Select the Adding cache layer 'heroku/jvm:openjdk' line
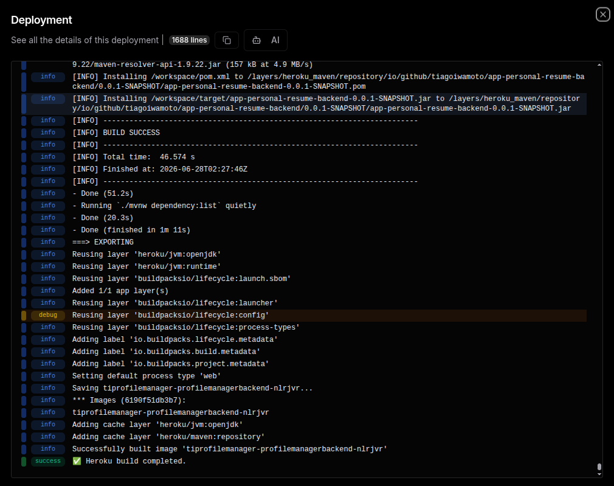 303,425
